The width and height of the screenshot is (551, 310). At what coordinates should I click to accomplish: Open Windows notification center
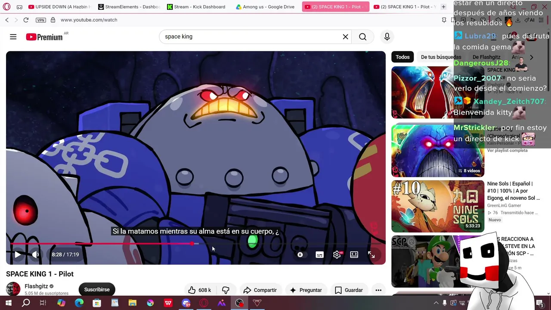[540, 303]
